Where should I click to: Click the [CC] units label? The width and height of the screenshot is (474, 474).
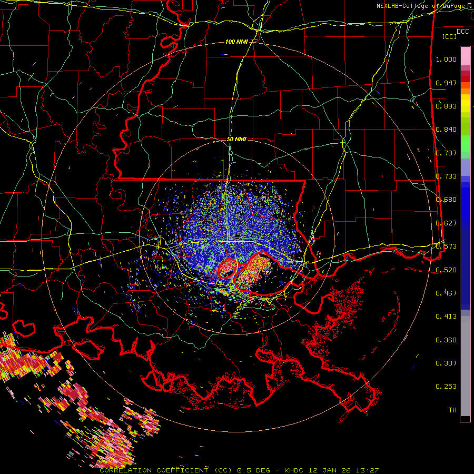450,36
